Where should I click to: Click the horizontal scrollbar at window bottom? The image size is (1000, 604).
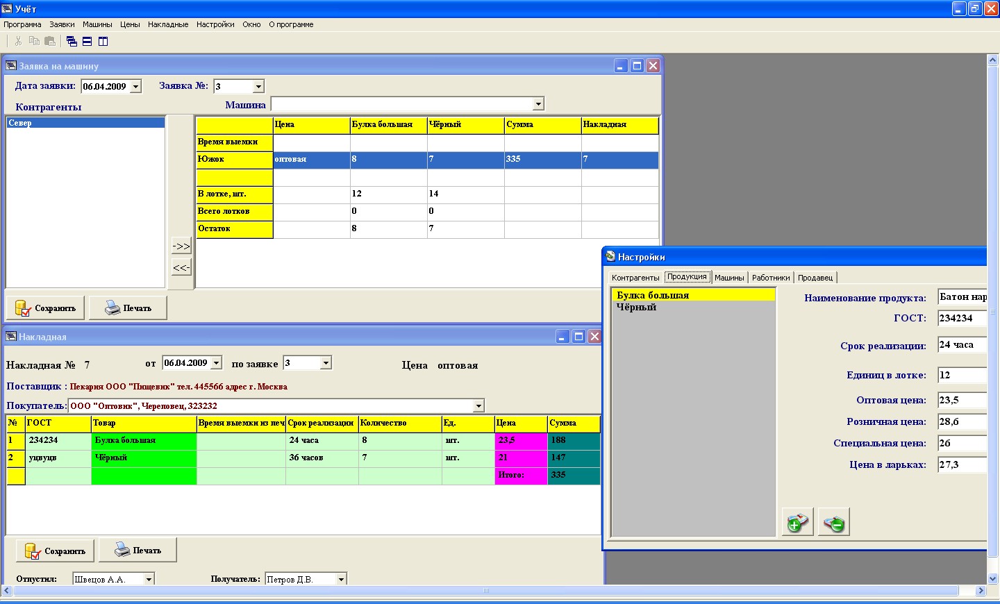[486, 591]
